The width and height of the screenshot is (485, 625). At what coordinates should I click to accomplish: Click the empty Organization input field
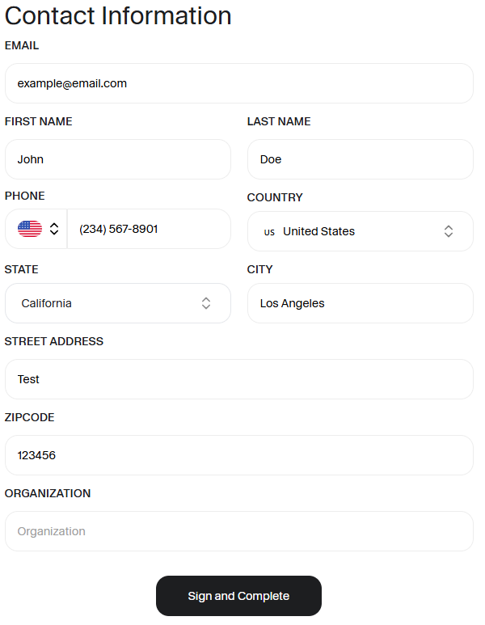coord(238,531)
